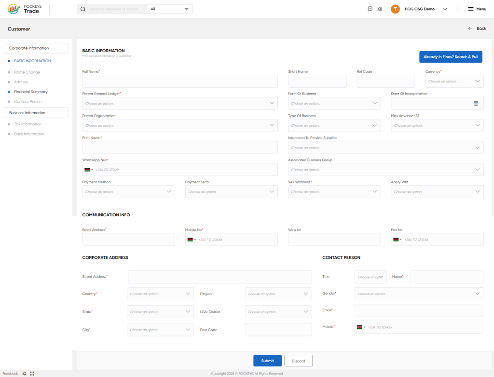Open the Apply Wht dropdown
This screenshot has height=377, width=494.
coord(437,191)
